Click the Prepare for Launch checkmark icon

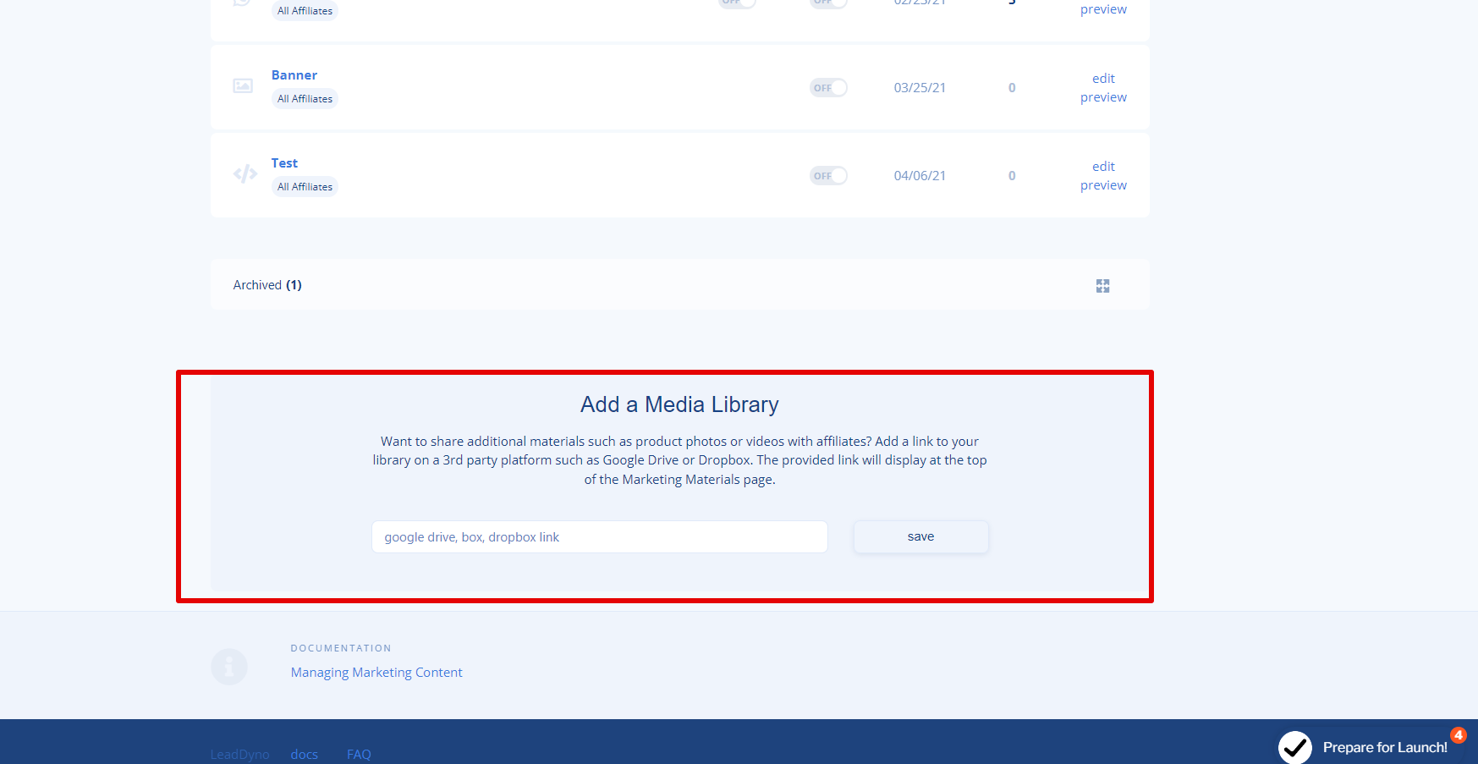[1295, 747]
